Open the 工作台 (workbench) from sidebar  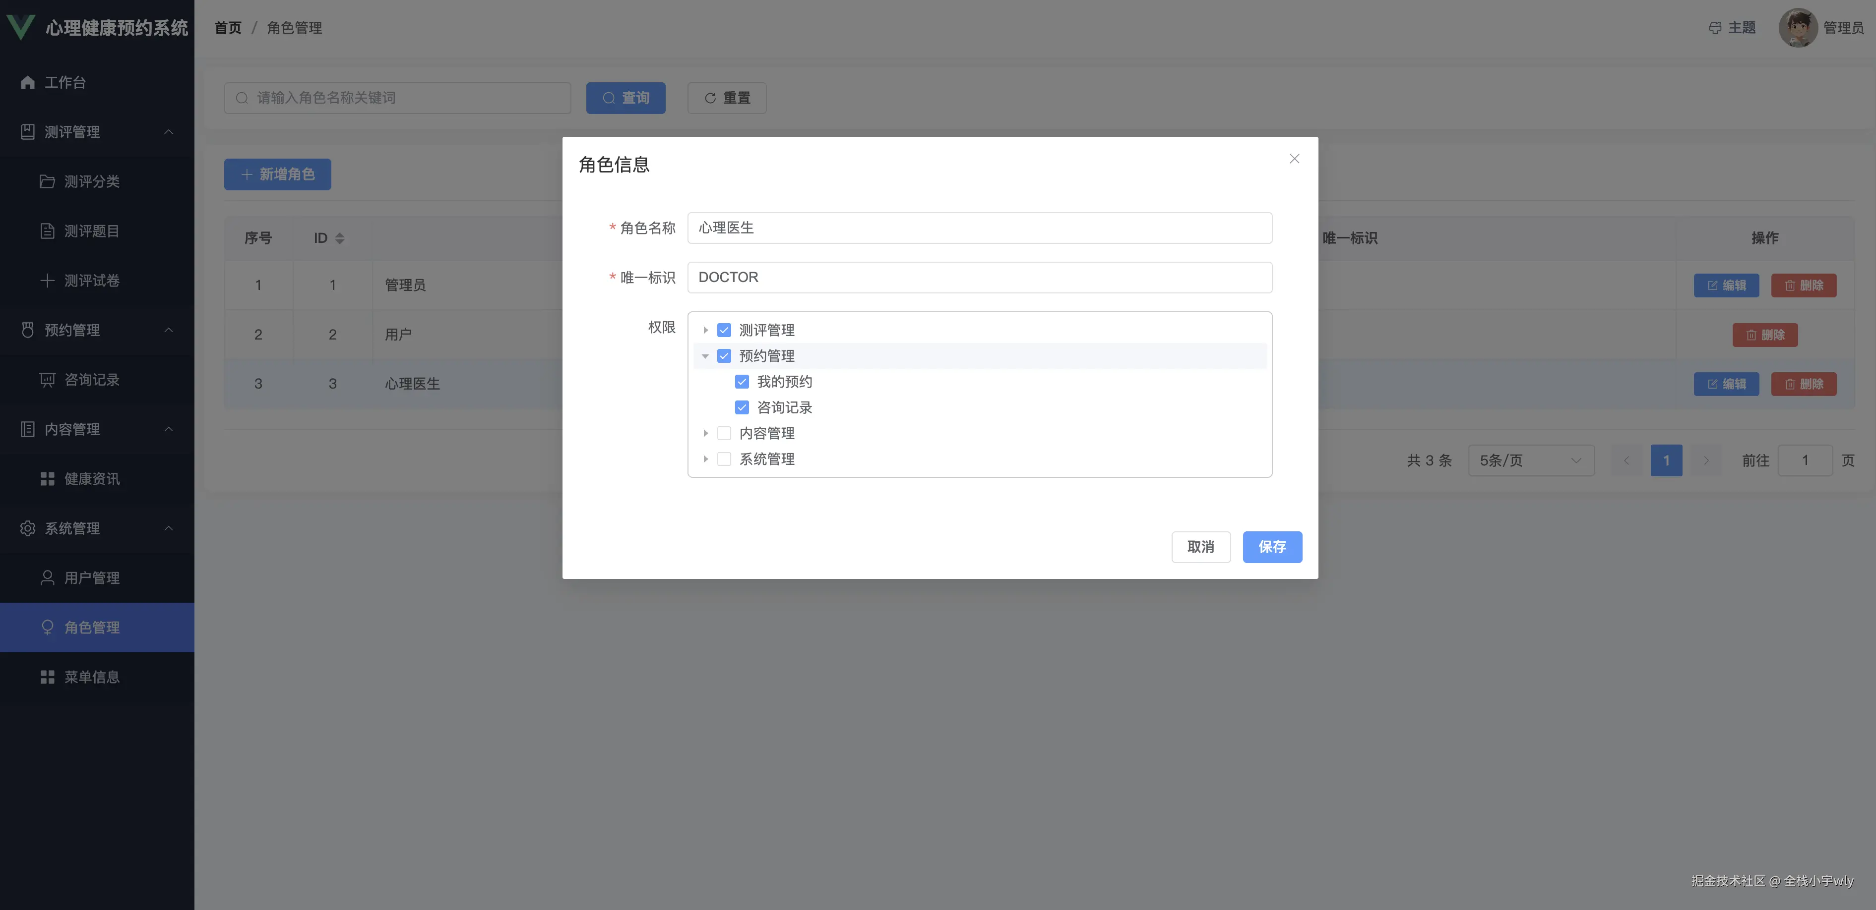(65, 82)
